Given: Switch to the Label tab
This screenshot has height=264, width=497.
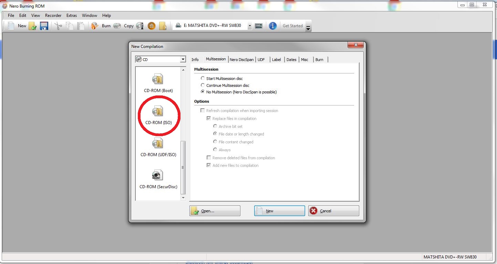Looking at the screenshot, I should point(277,60).
